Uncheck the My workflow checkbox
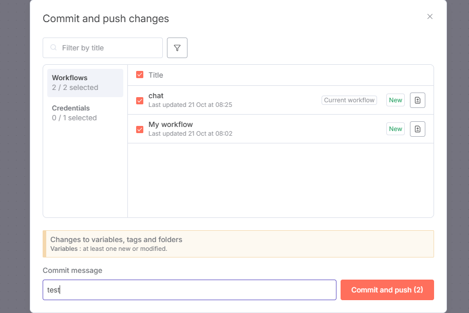 click(140, 130)
